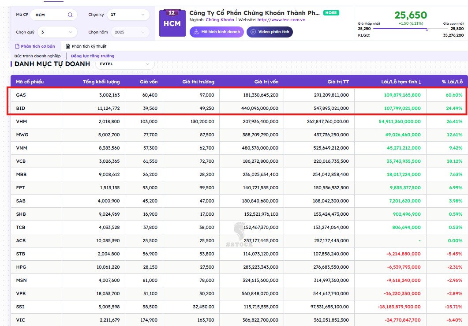This screenshot has height=326, width=468.
Task: Click the page icon beside Phân tích kỹ thuật
Action: point(68,46)
